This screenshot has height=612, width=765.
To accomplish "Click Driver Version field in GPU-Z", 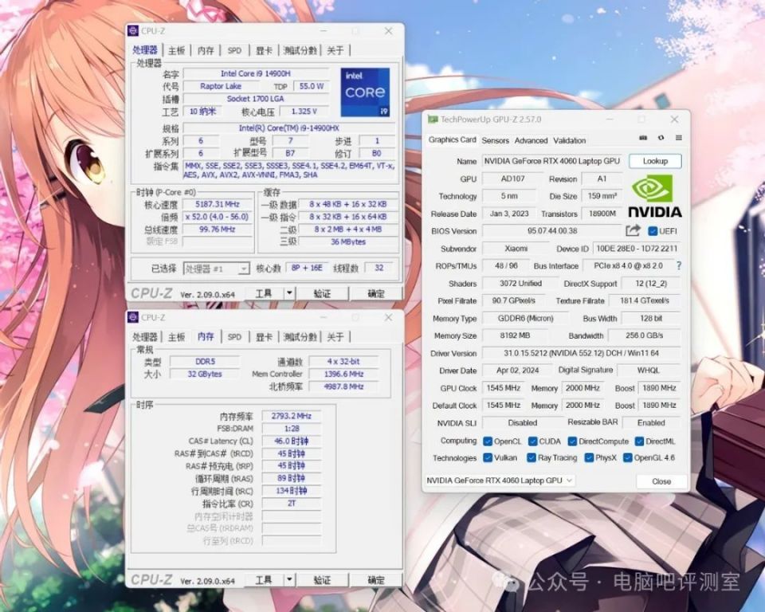I will [581, 353].
